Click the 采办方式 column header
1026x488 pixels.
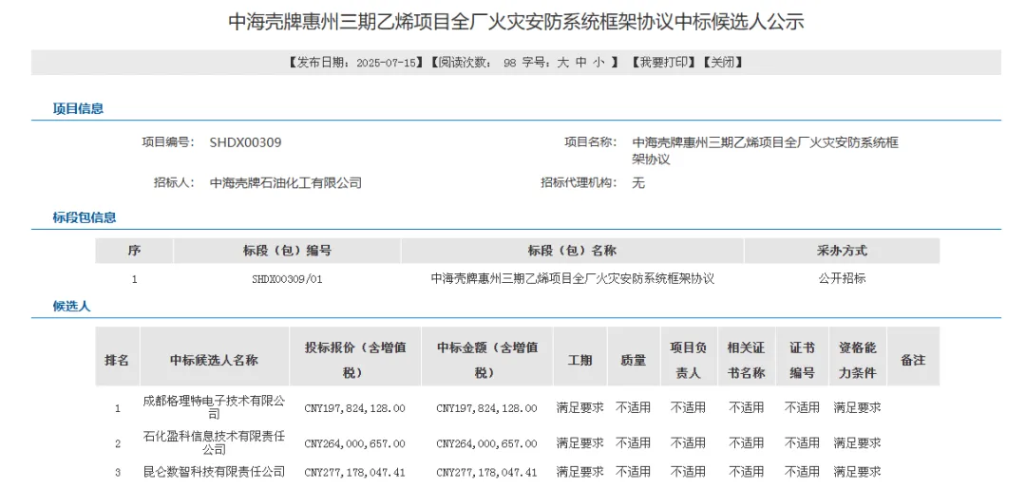pyautogui.click(x=842, y=251)
